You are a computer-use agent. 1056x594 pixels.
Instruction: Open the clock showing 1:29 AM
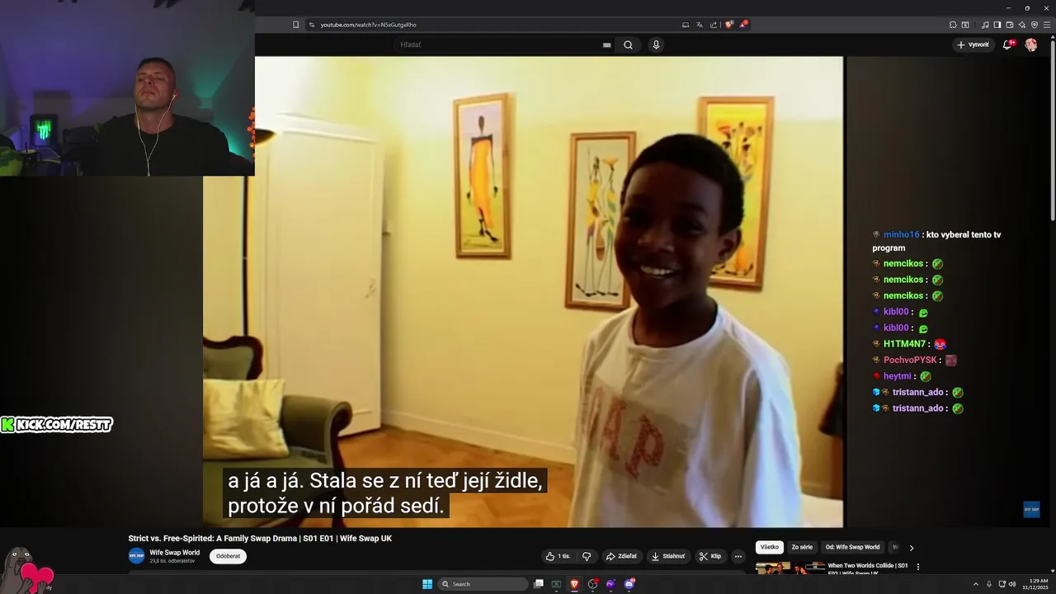pyautogui.click(x=1035, y=584)
